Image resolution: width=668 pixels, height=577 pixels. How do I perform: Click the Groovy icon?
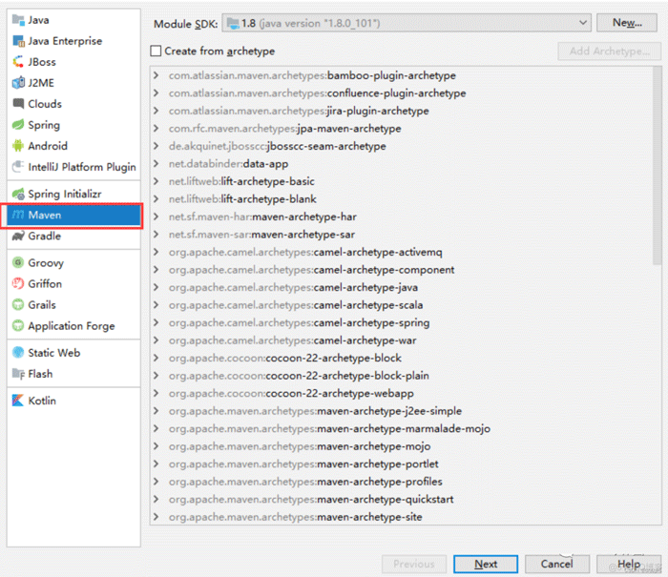point(18,262)
